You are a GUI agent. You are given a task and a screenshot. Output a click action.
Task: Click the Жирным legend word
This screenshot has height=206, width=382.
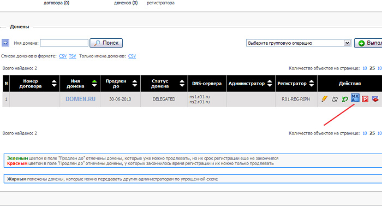pos(16,179)
